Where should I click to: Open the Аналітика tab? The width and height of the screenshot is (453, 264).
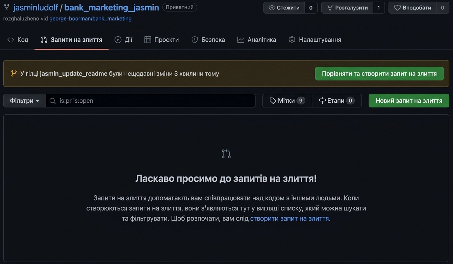coord(257,40)
